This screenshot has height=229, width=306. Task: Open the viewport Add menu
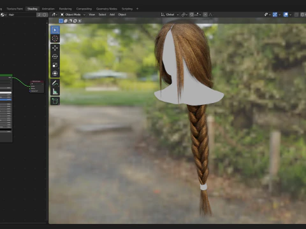click(112, 15)
